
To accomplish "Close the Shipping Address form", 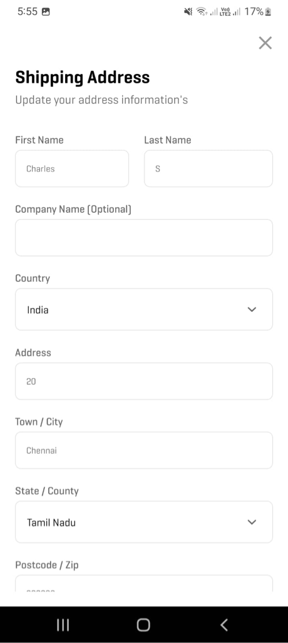I will [265, 43].
